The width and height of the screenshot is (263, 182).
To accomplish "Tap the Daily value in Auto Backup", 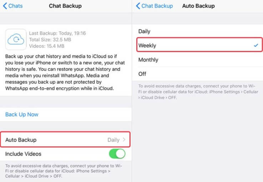I will (x=113, y=140).
